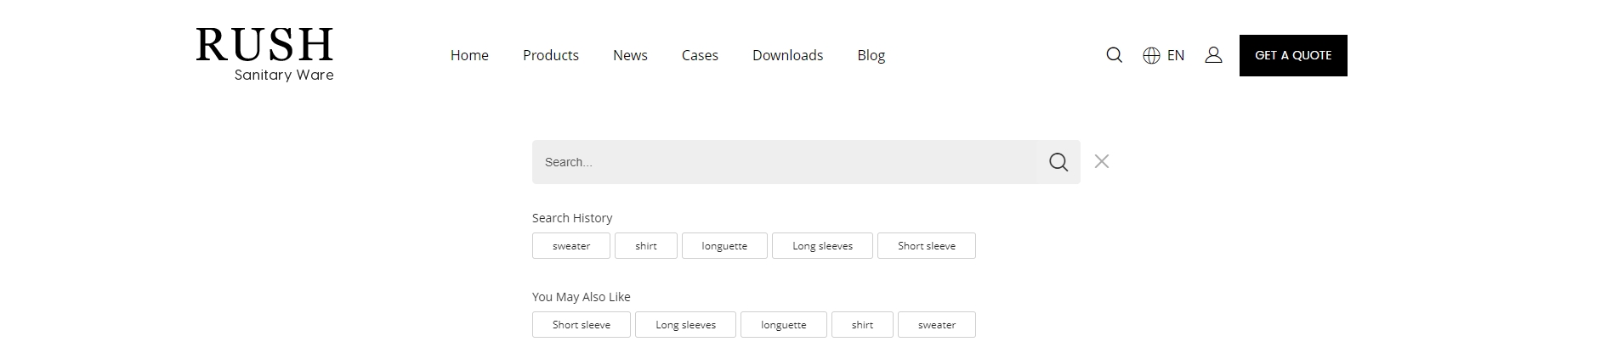The height and width of the screenshot is (364, 1606).
Task: Select EN language option
Action: pyautogui.click(x=1176, y=55)
